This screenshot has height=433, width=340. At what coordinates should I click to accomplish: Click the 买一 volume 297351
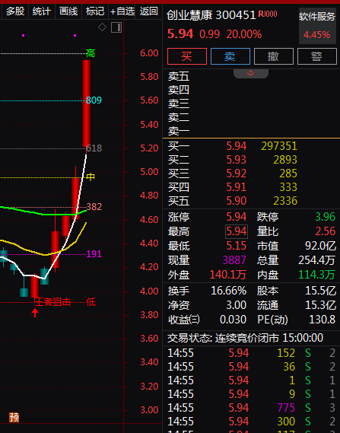(279, 146)
